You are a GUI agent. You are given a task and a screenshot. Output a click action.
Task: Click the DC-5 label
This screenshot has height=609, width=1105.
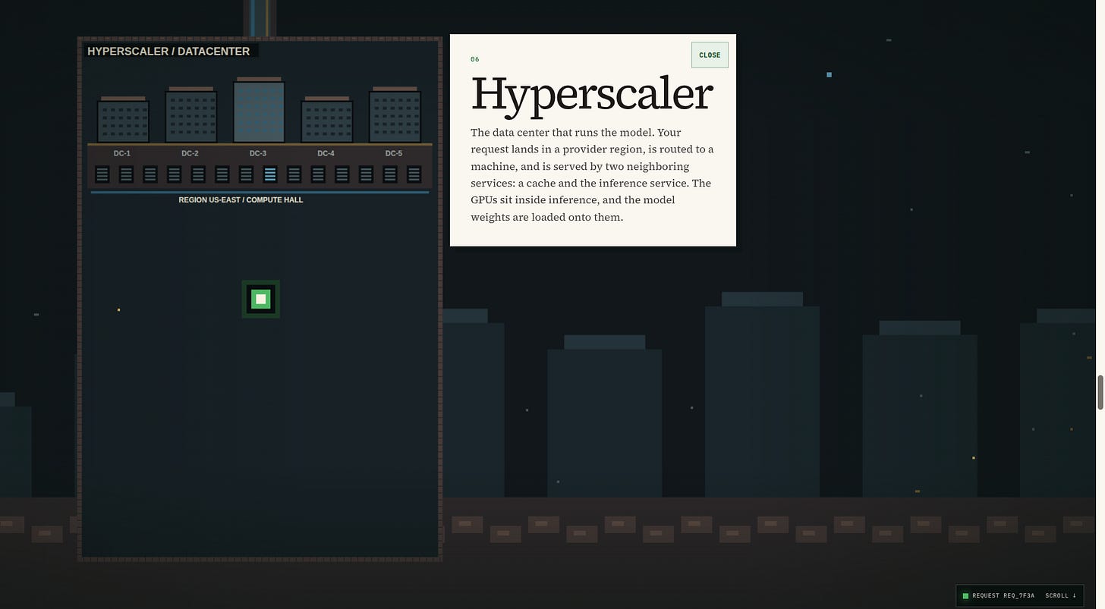tap(393, 153)
